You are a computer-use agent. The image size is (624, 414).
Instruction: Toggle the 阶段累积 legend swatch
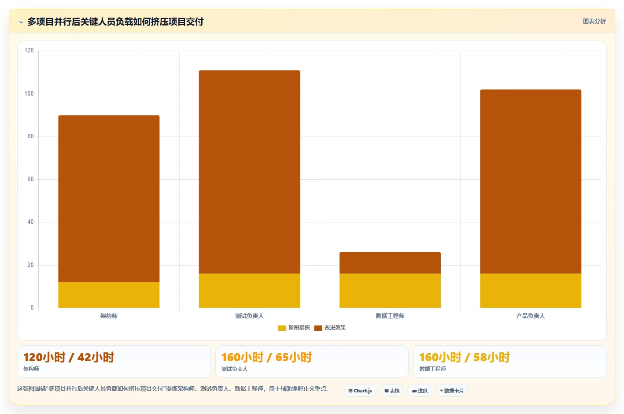282,328
